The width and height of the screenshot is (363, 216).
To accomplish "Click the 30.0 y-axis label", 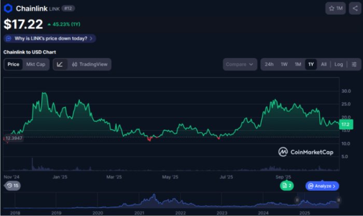I will [346, 91].
